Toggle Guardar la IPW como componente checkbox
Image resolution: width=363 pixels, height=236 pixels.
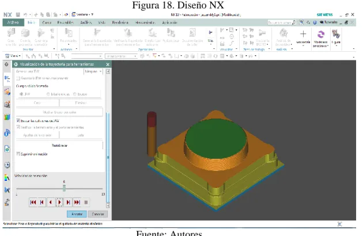[x=18, y=78]
